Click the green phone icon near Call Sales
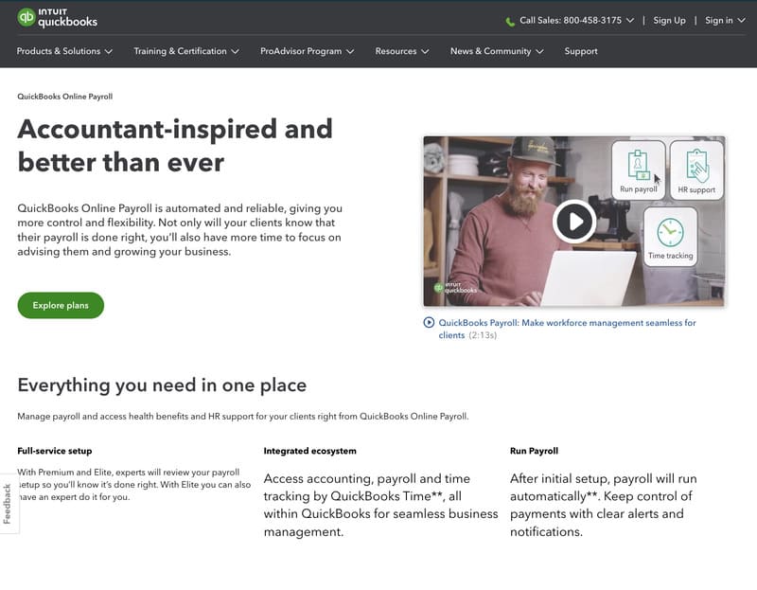 511,19
